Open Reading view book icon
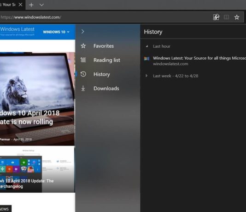The width and height of the screenshot is (246, 212). [226, 17]
